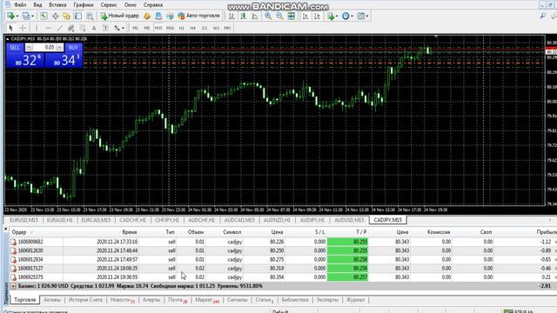Zoom in on the chart
Screen dimensions: 557x313
coord(268,16)
